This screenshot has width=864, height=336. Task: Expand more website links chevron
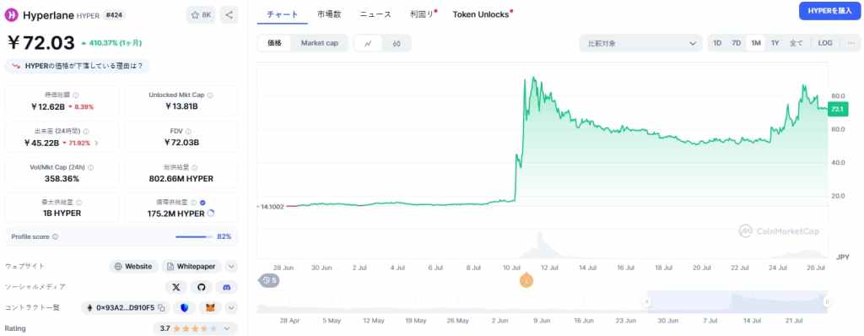(231, 267)
